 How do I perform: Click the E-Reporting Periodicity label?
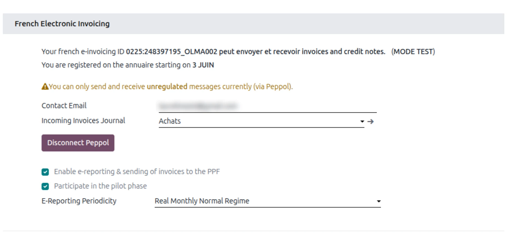[79, 201]
